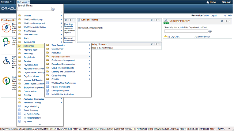The height and width of the screenshot is (131, 234).
Task: Click the Company Directory search field
Action: click(186, 31)
